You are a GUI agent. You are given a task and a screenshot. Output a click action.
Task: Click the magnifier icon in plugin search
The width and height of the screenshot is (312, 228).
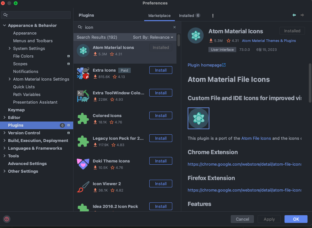click(80, 27)
